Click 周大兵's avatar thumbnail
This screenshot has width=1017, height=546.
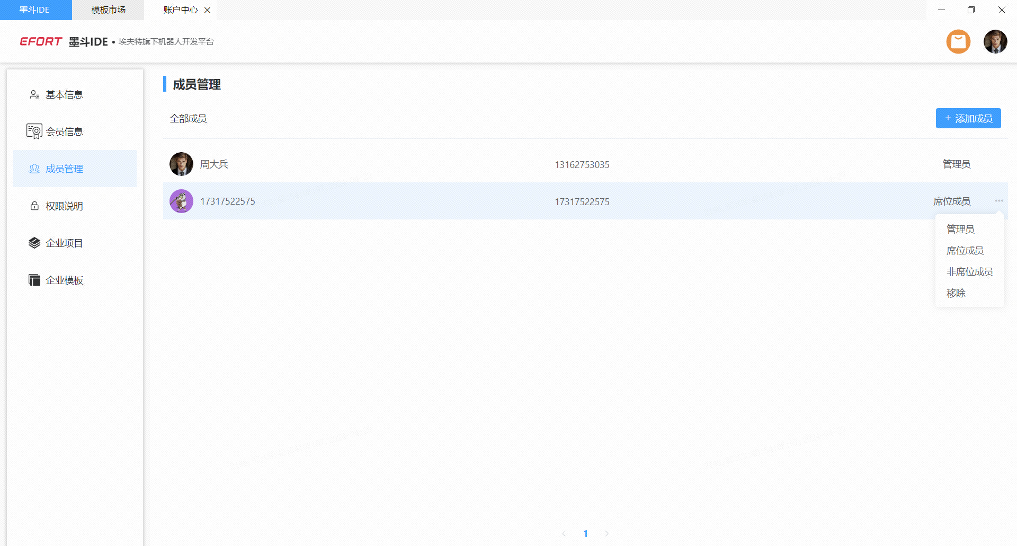[181, 164]
